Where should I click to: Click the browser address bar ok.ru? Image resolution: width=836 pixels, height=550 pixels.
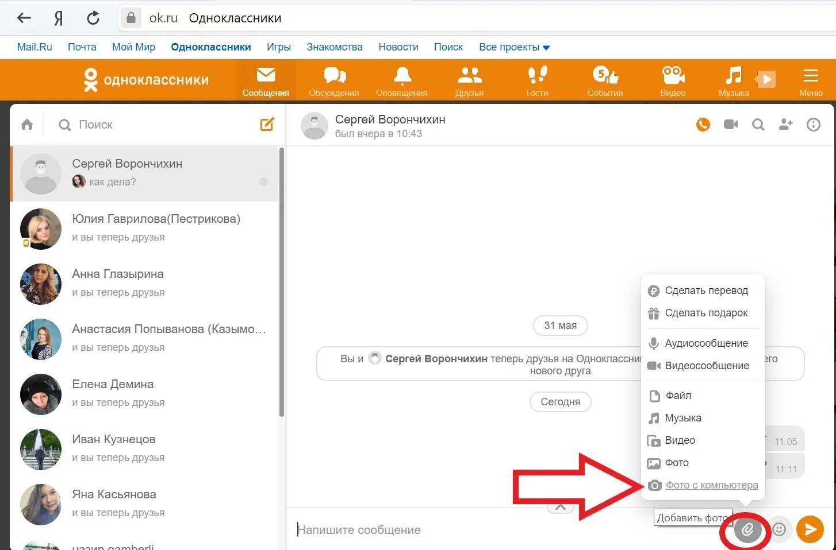pos(476,18)
